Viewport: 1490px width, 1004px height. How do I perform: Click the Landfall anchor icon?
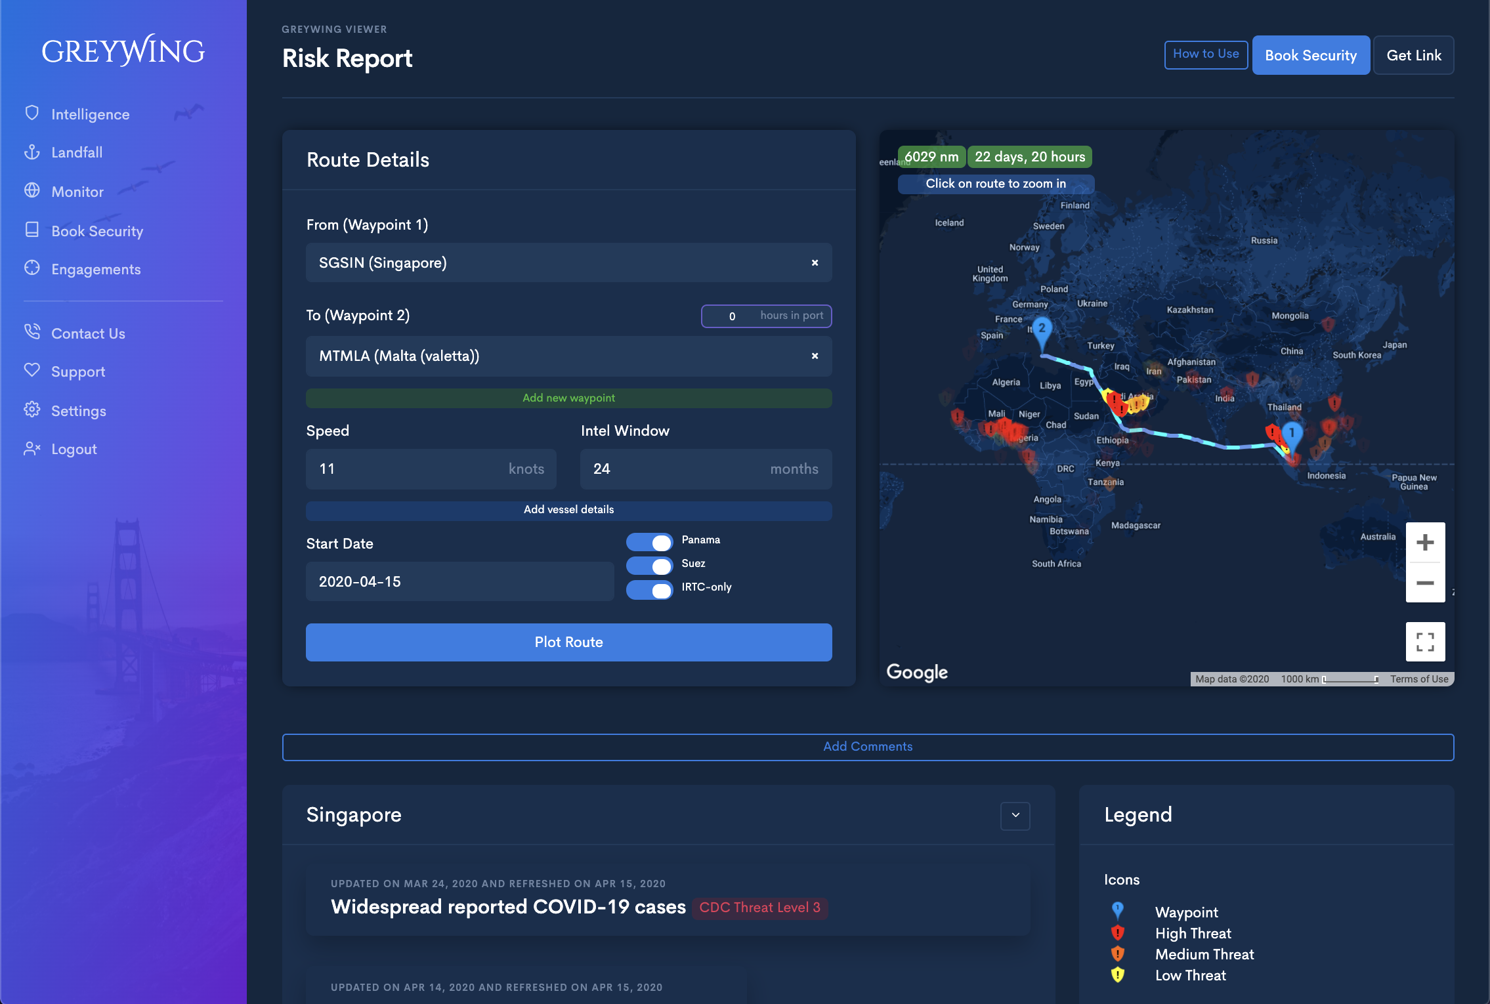(x=32, y=152)
